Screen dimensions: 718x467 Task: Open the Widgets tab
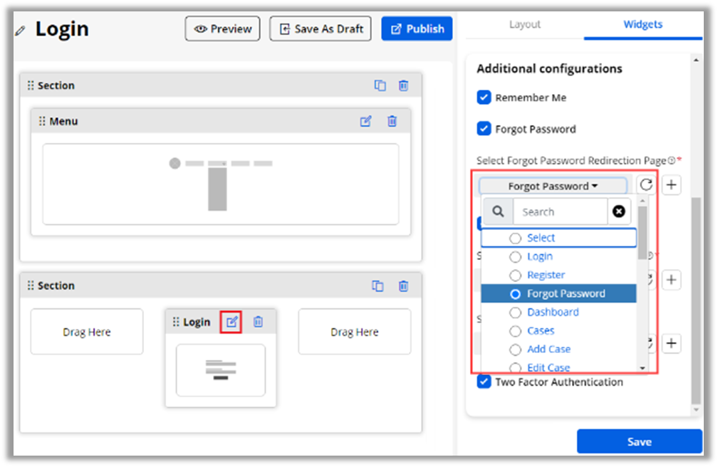642,24
